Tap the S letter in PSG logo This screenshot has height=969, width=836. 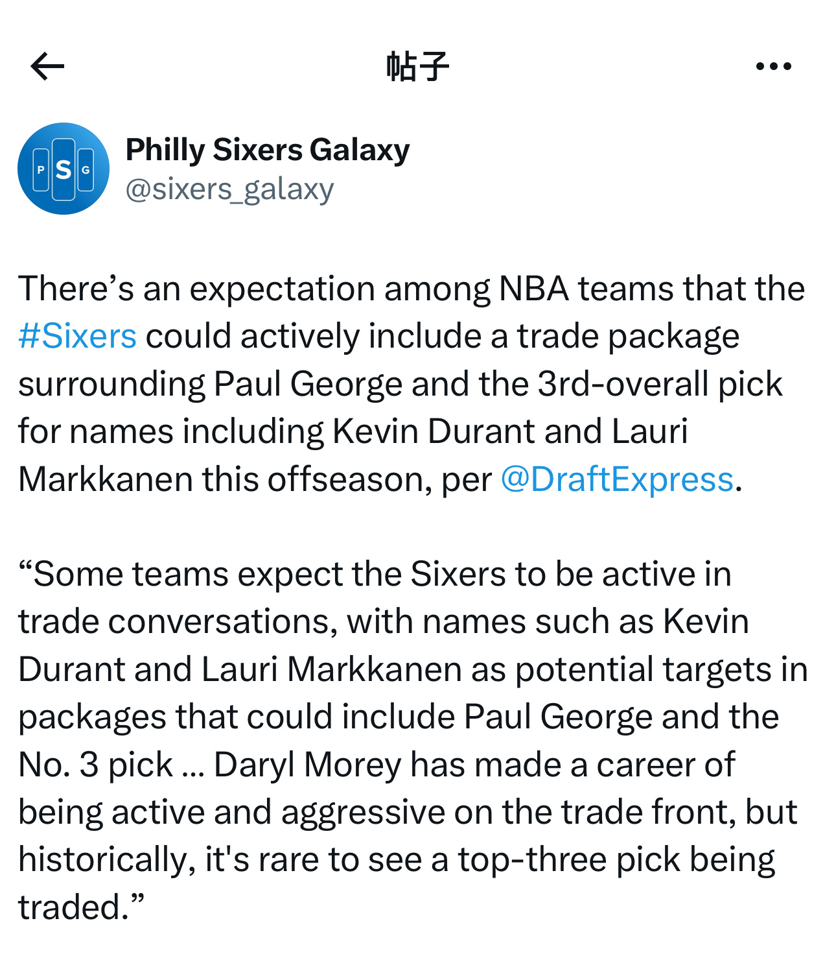click(x=64, y=169)
